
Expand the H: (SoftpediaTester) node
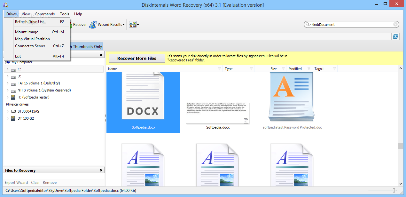click(8, 97)
